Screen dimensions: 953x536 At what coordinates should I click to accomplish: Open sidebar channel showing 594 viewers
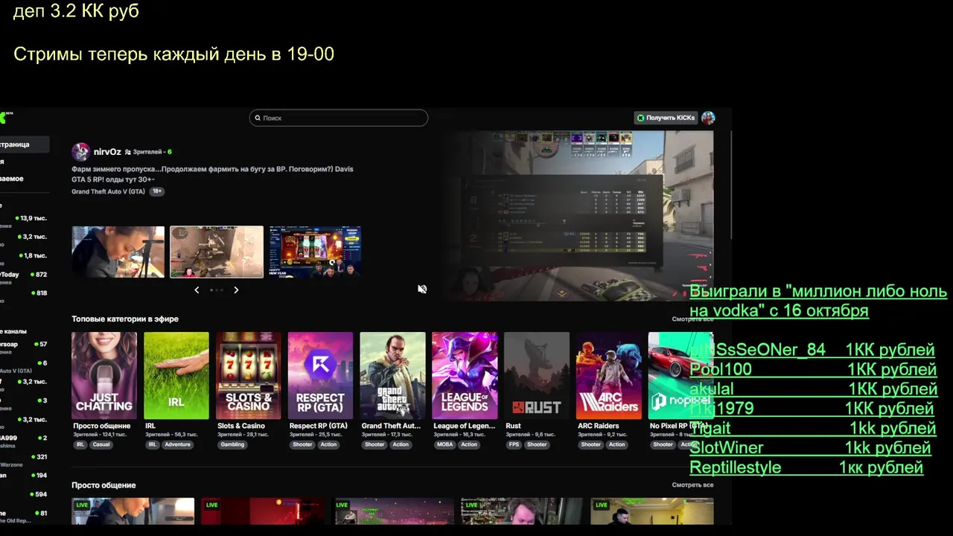point(24,494)
